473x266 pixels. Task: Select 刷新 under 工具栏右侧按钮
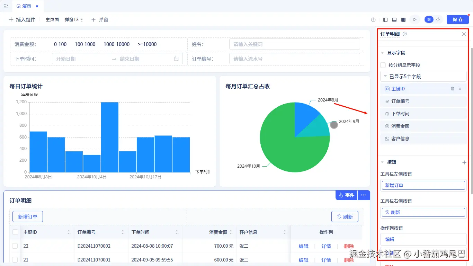(x=423, y=212)
